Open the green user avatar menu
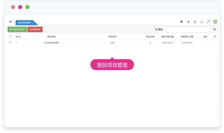The height and width of the screenshot is (133, 224). tap(215, 21)
